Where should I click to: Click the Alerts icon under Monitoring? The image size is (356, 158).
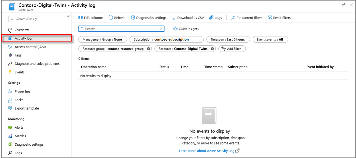coord(10,127)
